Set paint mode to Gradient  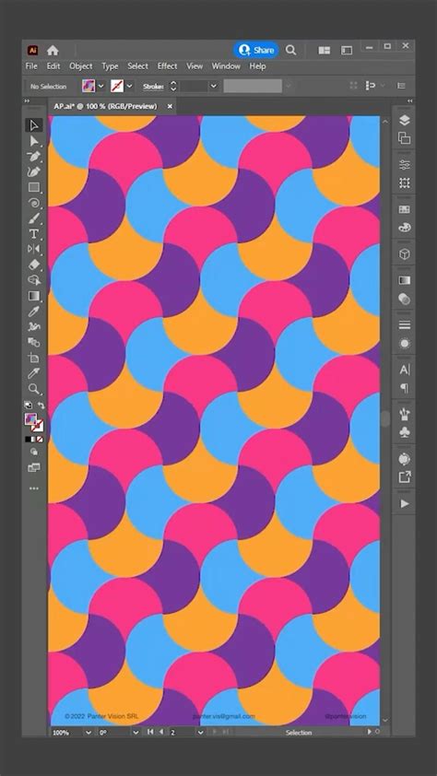tap(34, 439)
